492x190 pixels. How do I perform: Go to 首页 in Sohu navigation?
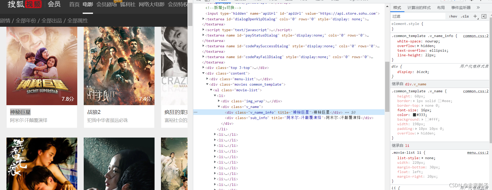click(74, 4)
